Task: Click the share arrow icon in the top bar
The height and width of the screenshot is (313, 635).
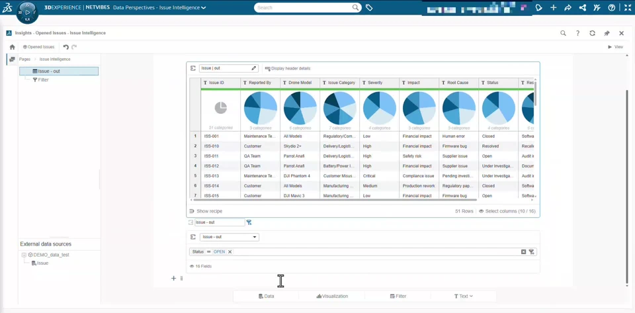Action: (x=568, y=7)
